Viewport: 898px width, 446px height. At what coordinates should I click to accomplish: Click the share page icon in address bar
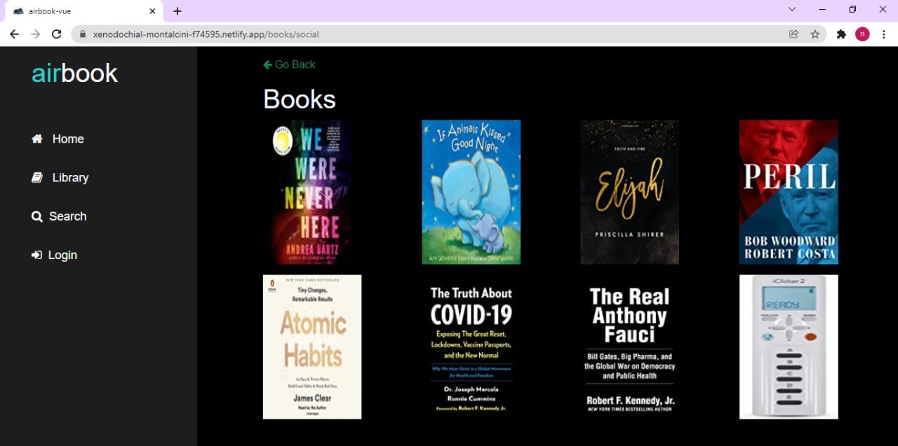click(793, 34)
